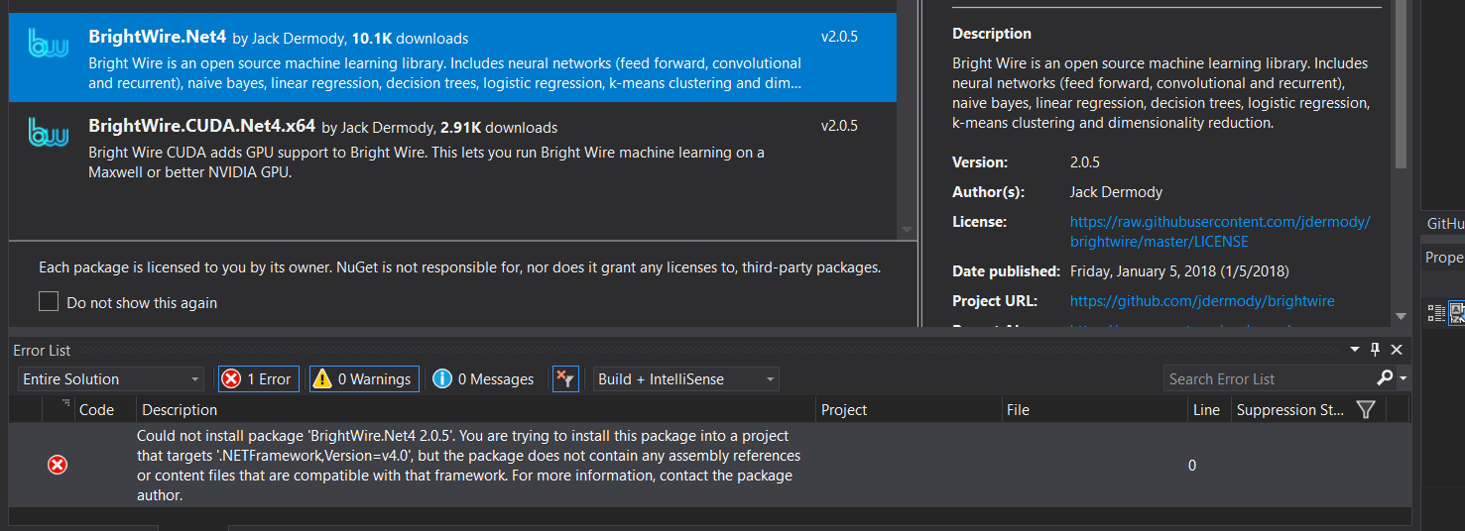
Task: Toggle the 0 Messages filter
Action: click(x=485, y=378)
